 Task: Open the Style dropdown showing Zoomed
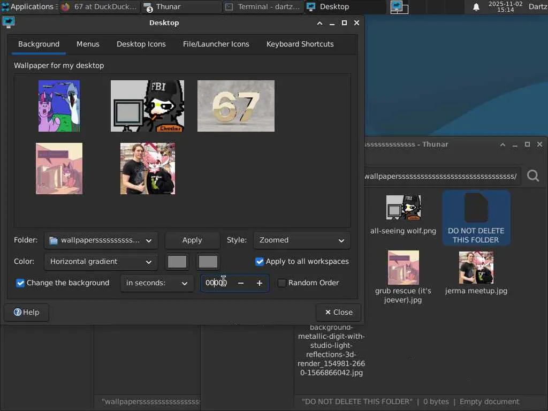[x=302, y=240]
